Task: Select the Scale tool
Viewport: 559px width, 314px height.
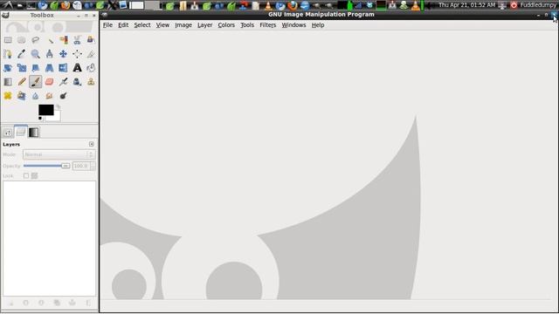Action: tap(21, 68)
